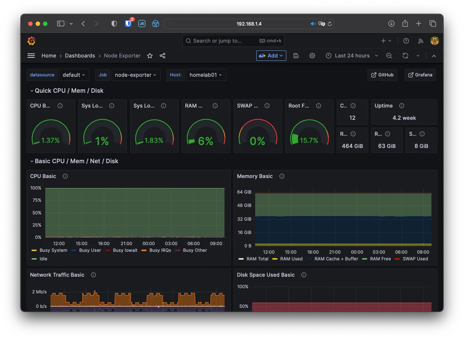Reload page from address bar
The height and width of the screenshot is (339, 464).
[x=330, y=24]
